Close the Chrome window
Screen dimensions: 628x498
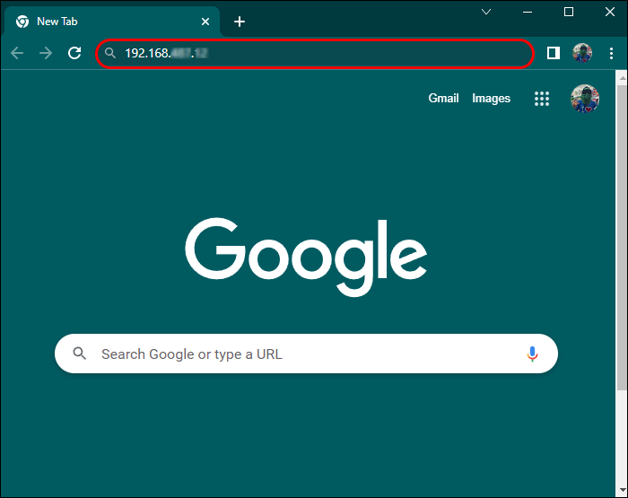point(610,12)
